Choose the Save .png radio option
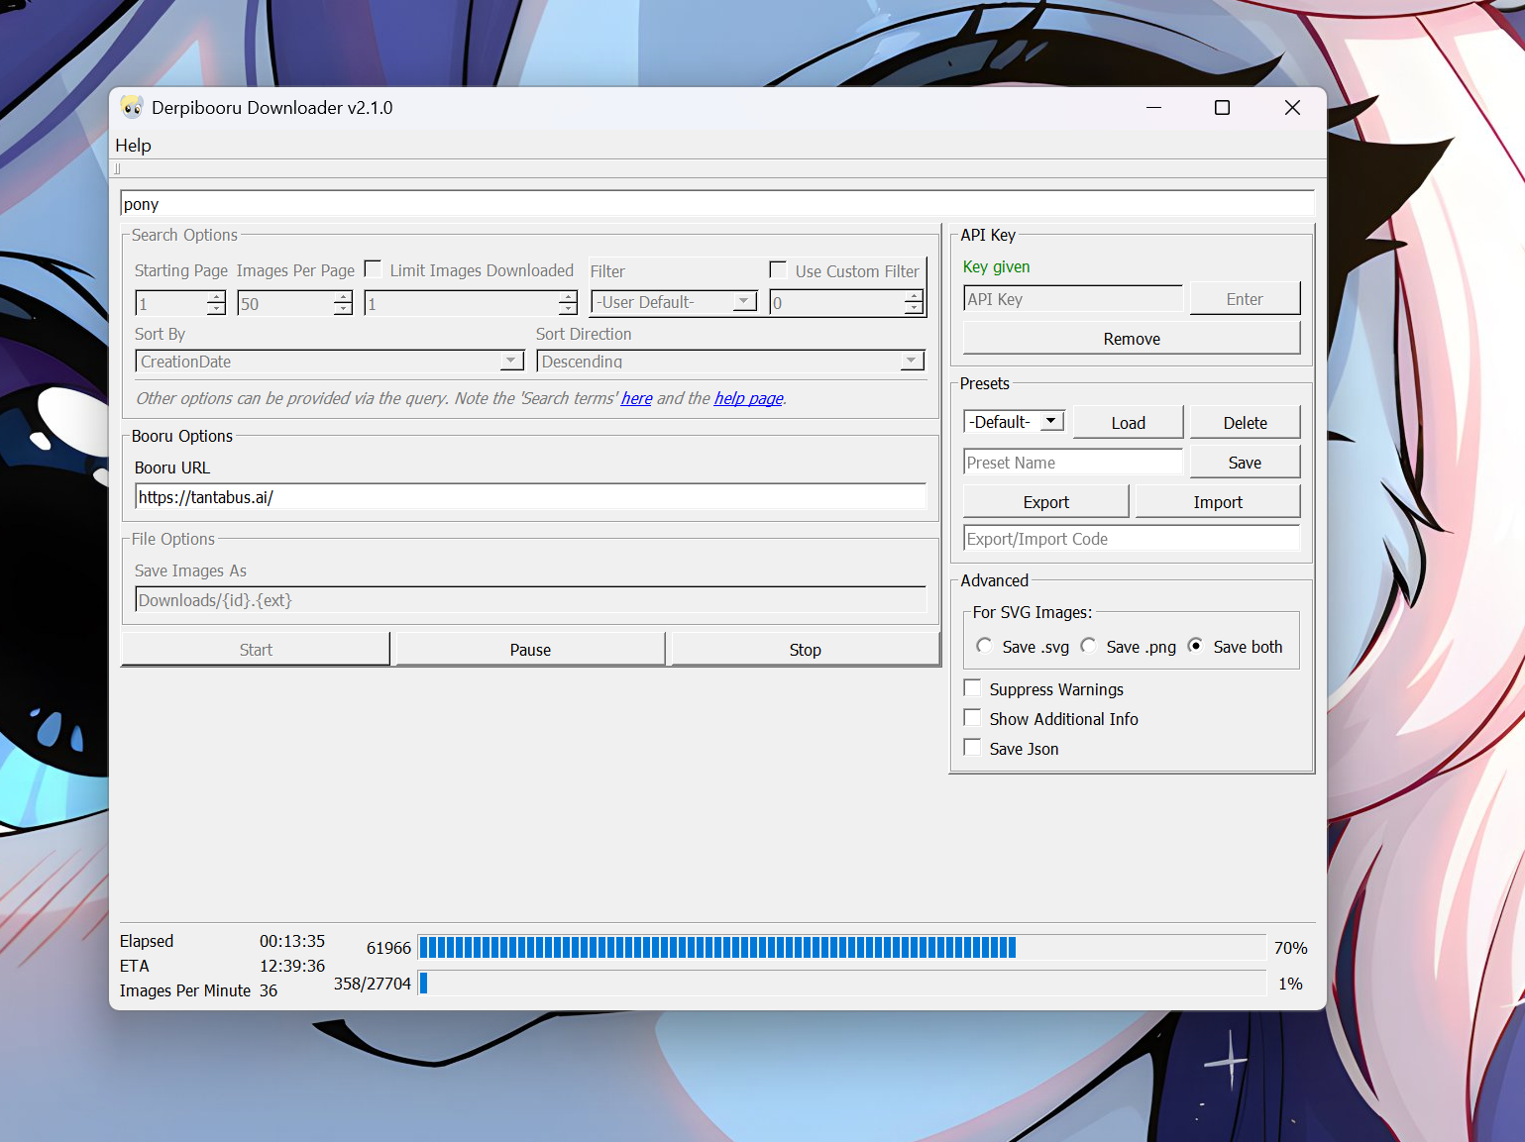1525x1142 pixels. [1088, 646]
